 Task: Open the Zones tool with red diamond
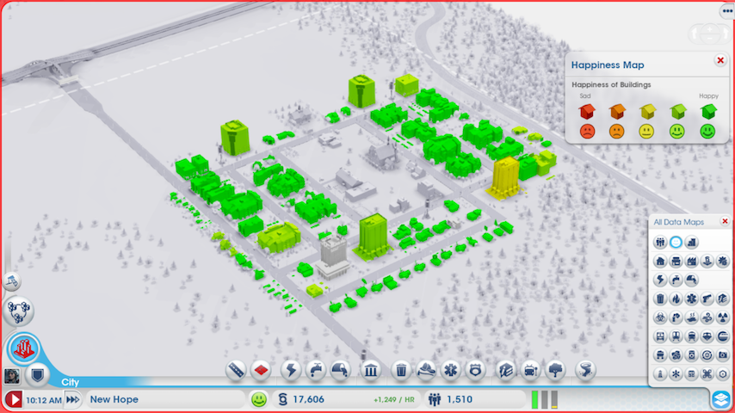[262, 370]
